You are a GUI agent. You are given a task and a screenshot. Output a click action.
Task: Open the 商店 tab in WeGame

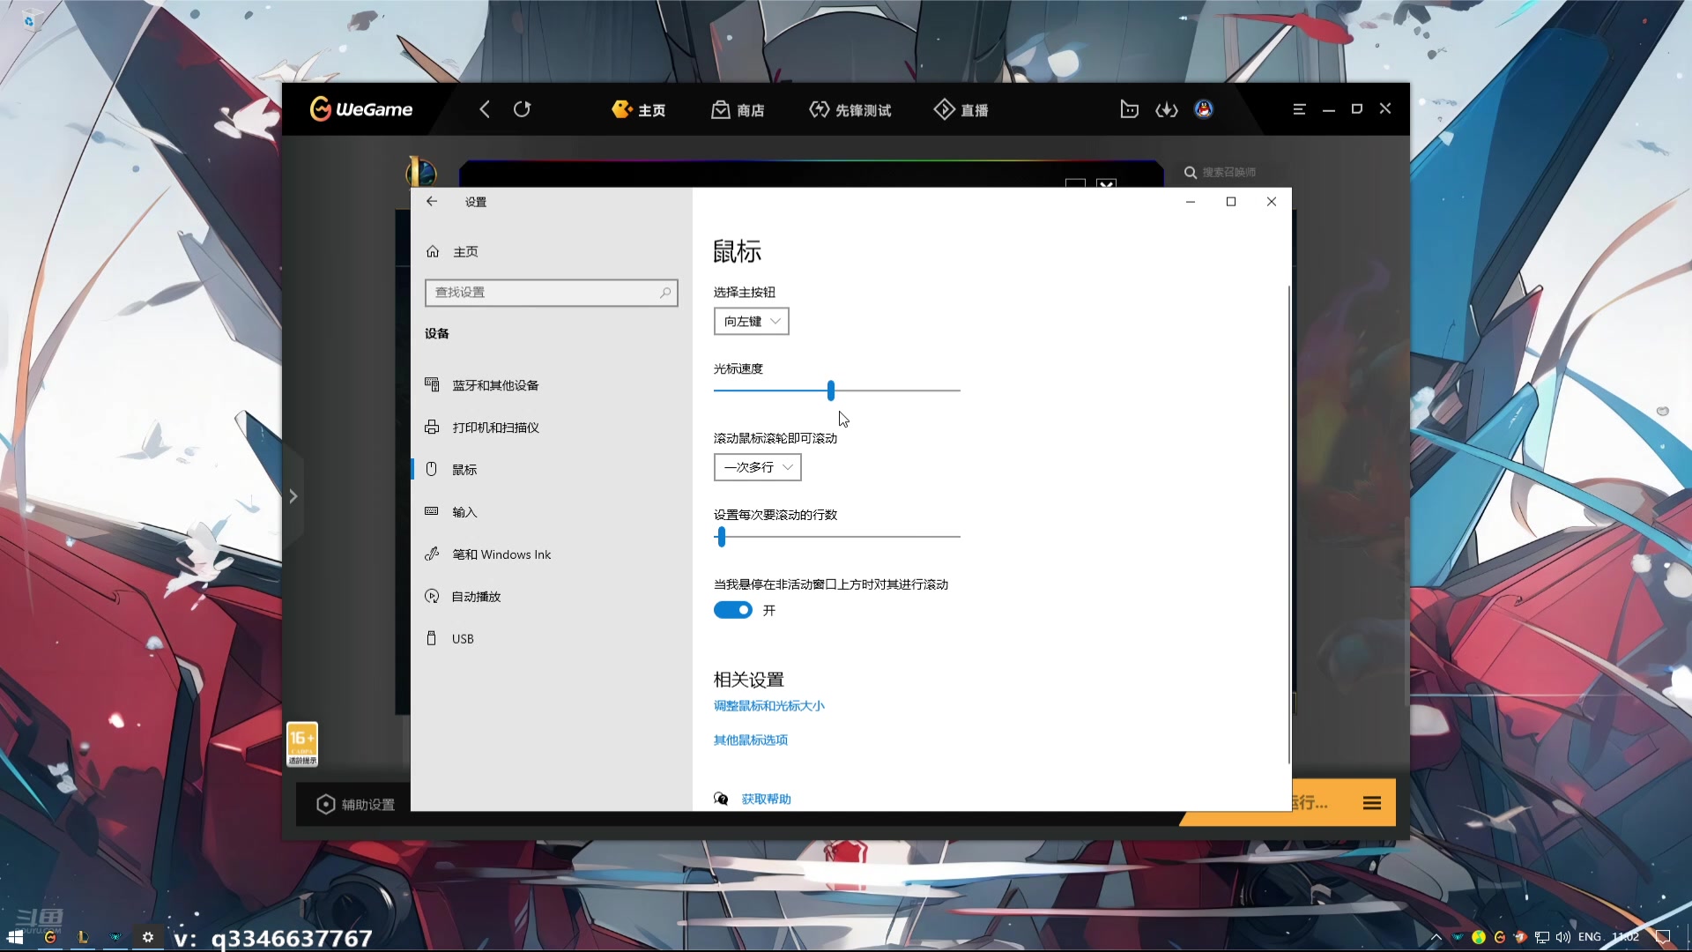(x=738, y=109)
